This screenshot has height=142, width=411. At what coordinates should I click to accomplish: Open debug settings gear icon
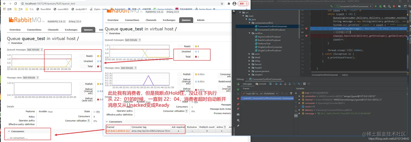(x=238, y=120)
